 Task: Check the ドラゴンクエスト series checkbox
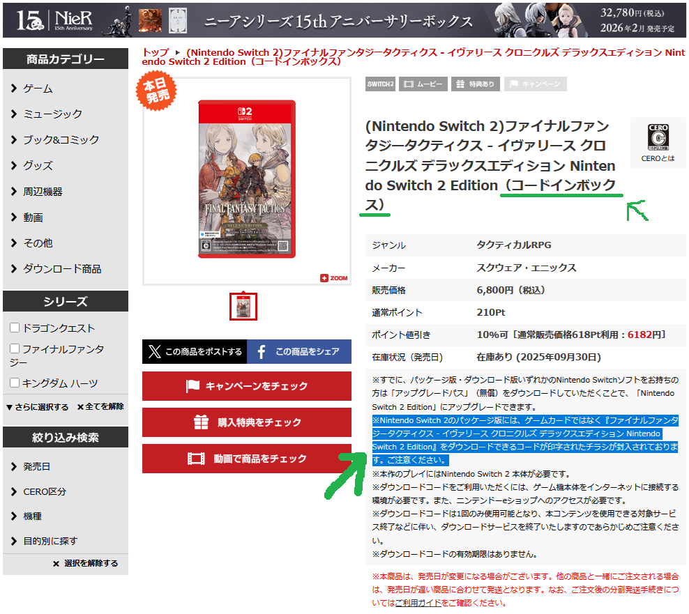point(15,328)
